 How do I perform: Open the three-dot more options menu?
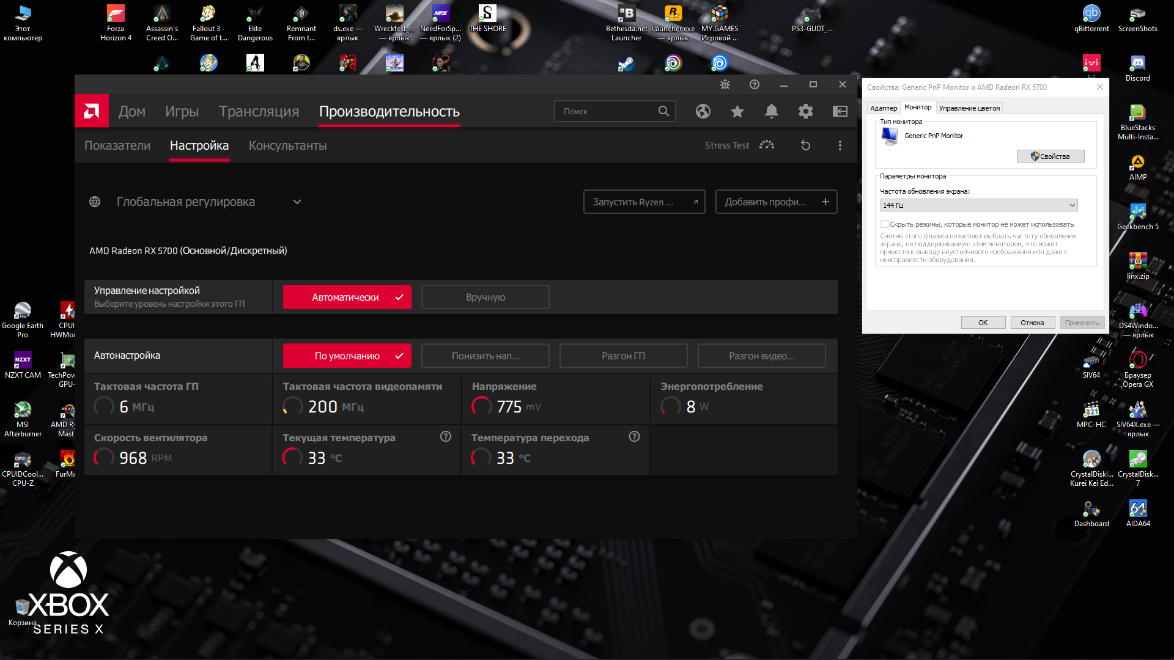click(x=840, y=145)
